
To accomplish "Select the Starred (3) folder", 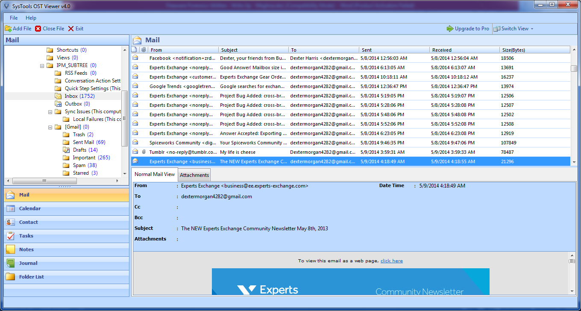I will (x=85, y=173).
